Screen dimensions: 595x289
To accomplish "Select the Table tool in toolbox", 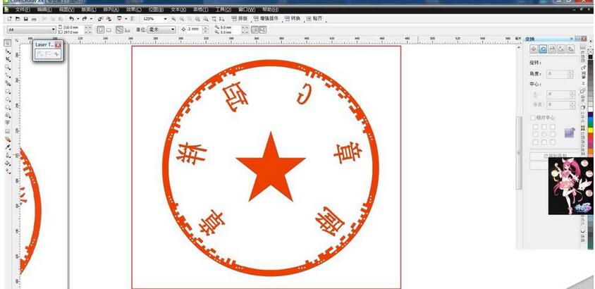I will click(8, 131).
